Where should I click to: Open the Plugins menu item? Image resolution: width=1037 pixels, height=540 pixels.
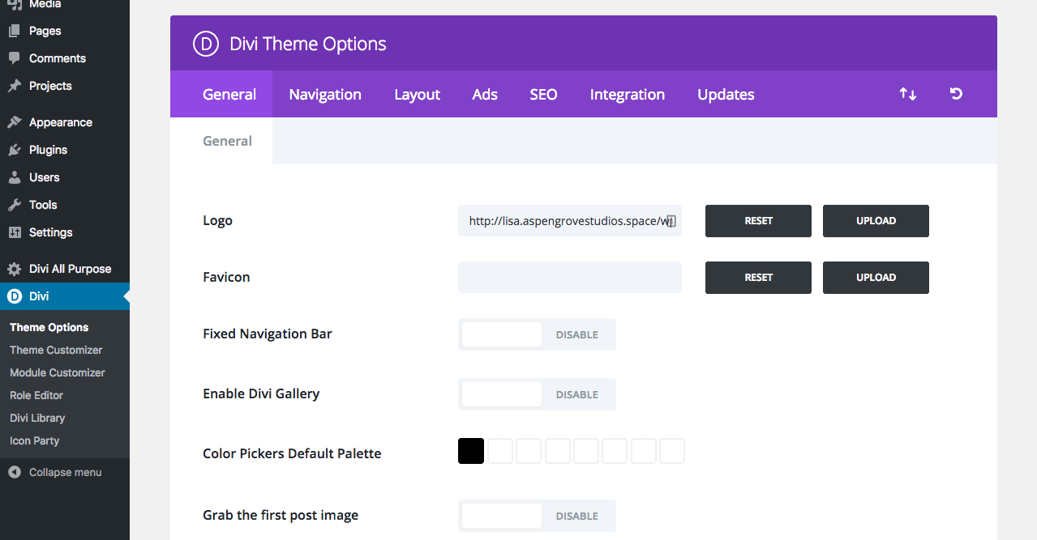65,150
